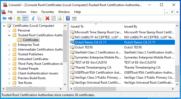Expand Trusted People folder

tap(9, 69)
